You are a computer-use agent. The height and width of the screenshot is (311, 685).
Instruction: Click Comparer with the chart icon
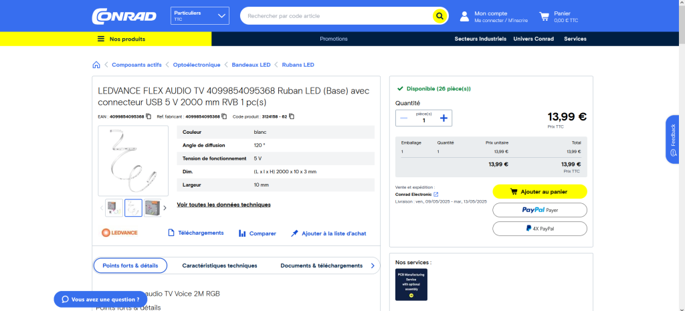pos(258,233)
